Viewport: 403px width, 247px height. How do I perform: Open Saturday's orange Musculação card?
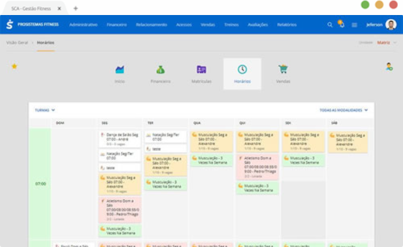pyautogui.click(x=347, y=142)
